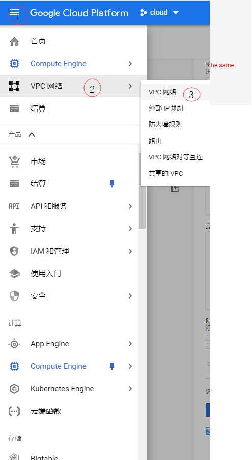Click the 市场 shopping cart icon
The width and height of the screenshot is (252, 460).
[x=14, y=161]
